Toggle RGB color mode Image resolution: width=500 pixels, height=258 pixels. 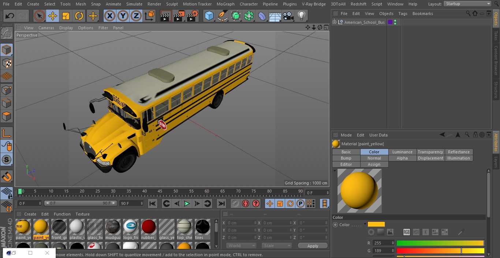tap(407, 232)
